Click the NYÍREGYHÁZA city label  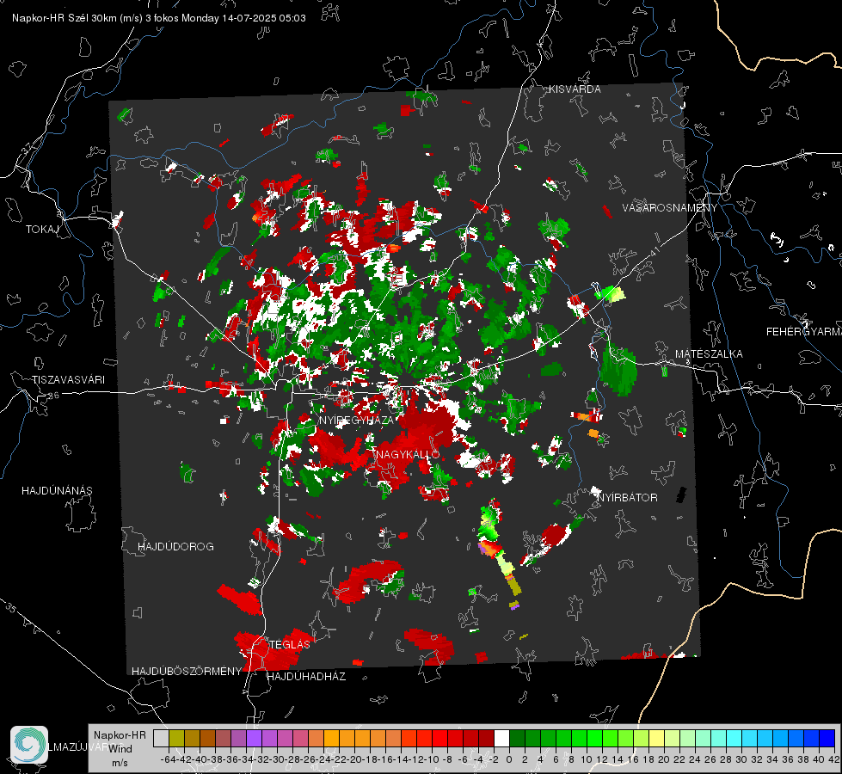point(356,420)
